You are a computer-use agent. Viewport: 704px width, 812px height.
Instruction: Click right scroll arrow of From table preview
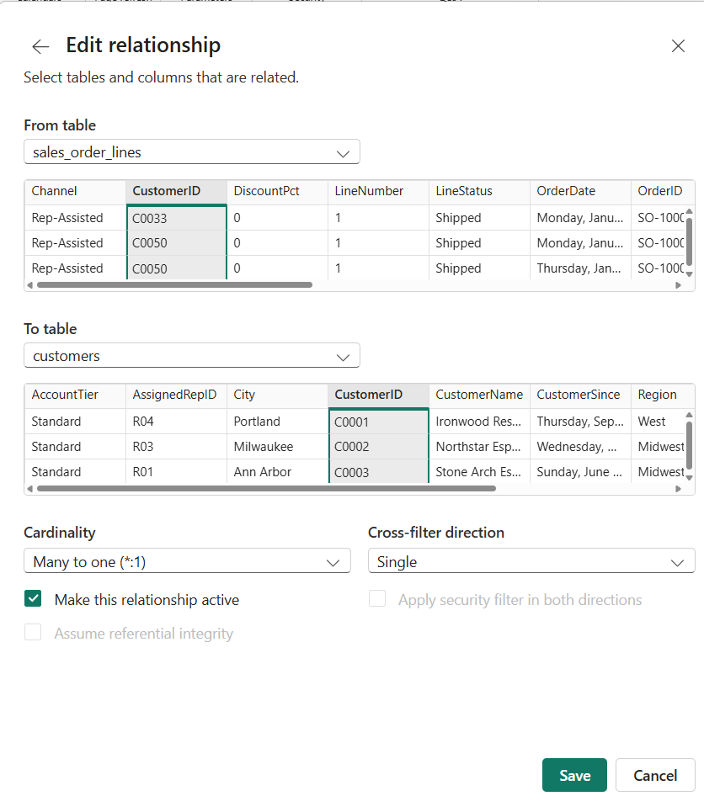[x=678, y=284]
